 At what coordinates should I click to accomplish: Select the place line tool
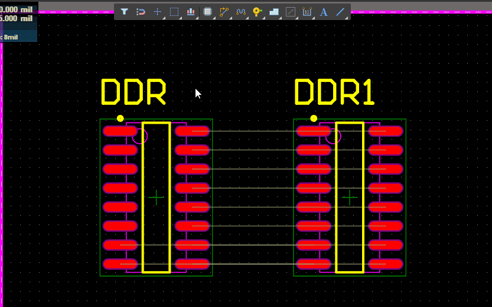click(340, 12)
